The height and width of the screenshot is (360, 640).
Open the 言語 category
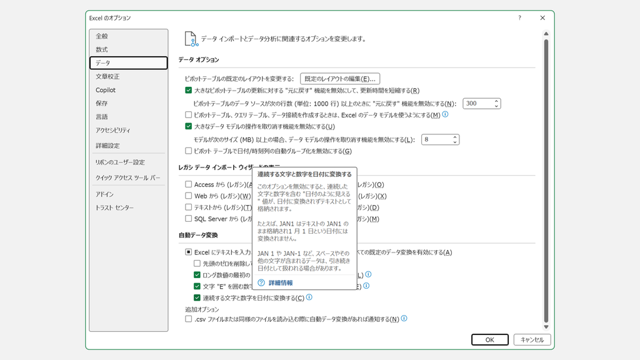128,117
